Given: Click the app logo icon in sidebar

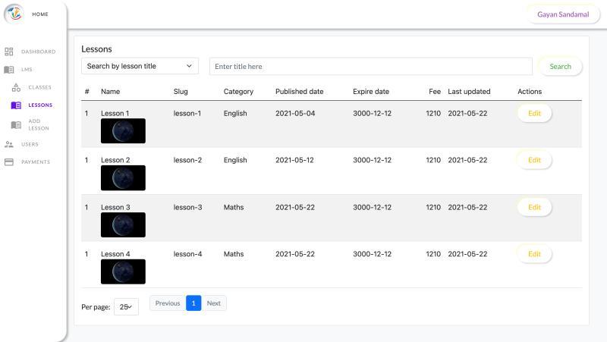Looking at the screenshot, I should pos(14,14).
